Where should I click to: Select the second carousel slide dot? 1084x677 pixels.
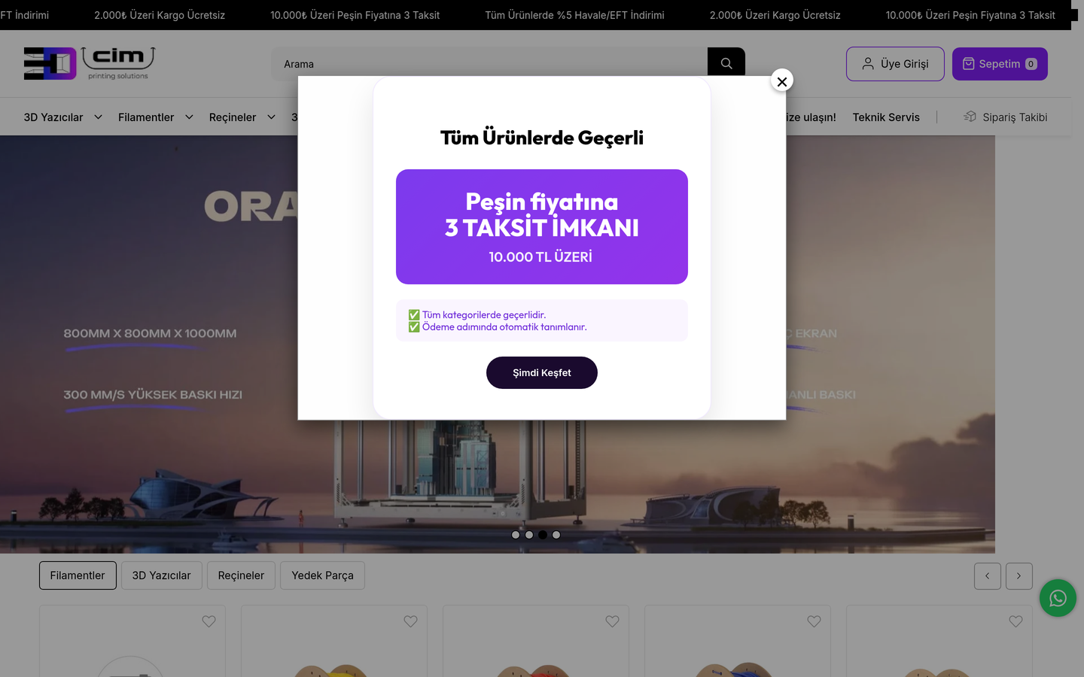point(529,535)
